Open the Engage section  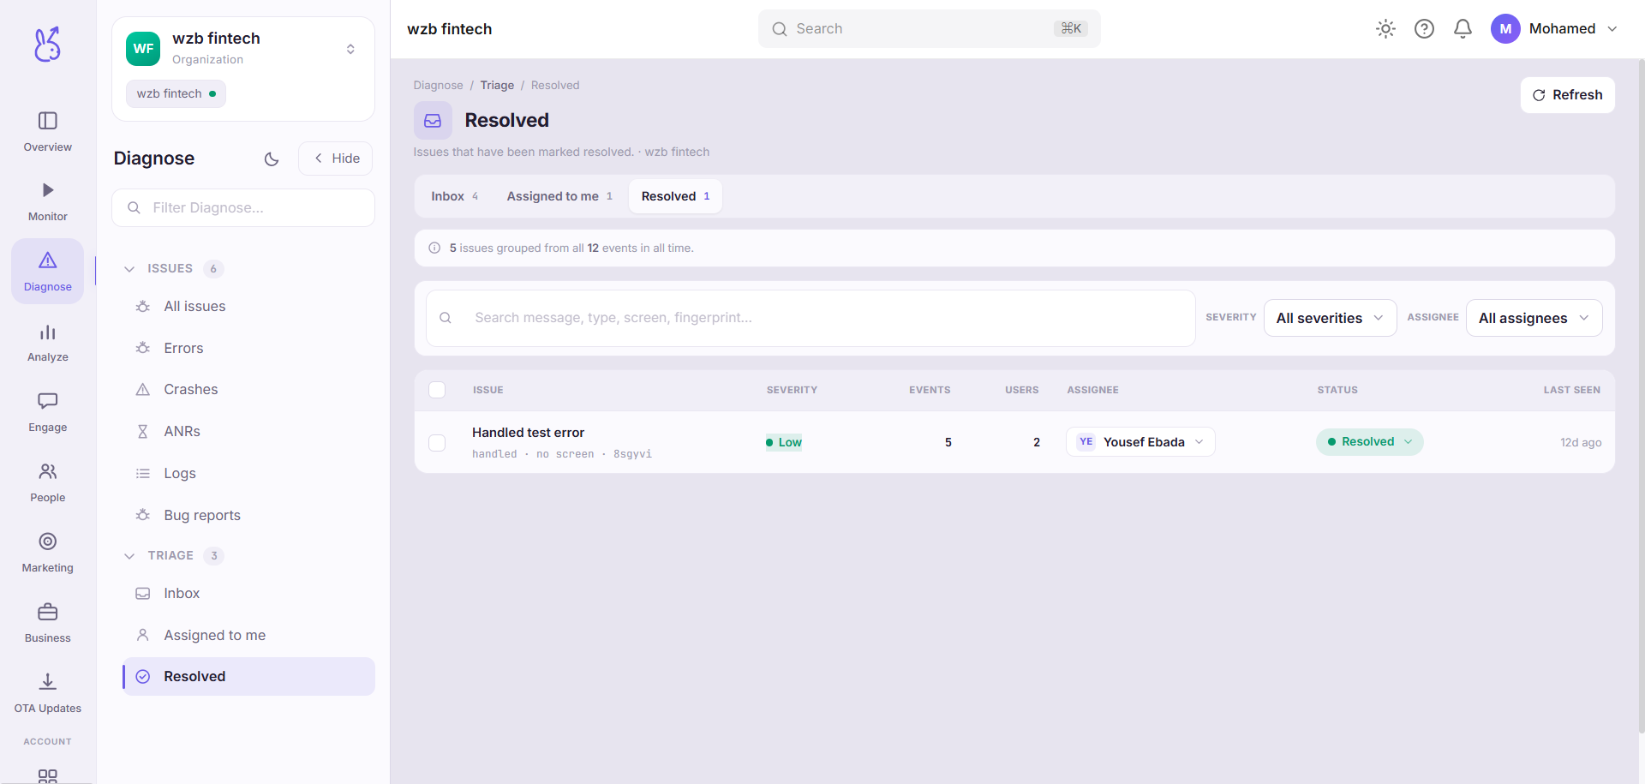pos(48,412)
